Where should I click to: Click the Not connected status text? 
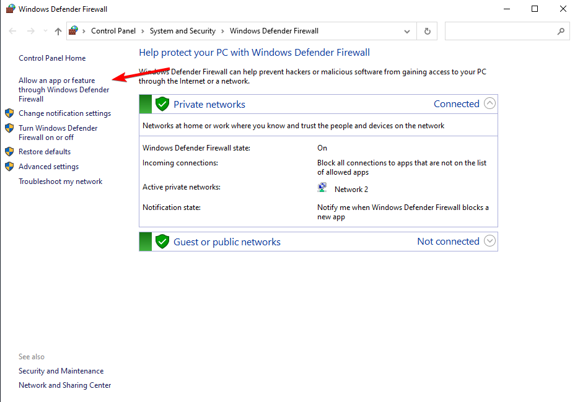click(x=448, y=242)
